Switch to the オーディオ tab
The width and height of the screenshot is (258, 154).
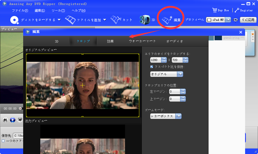[x=175, y=41]
